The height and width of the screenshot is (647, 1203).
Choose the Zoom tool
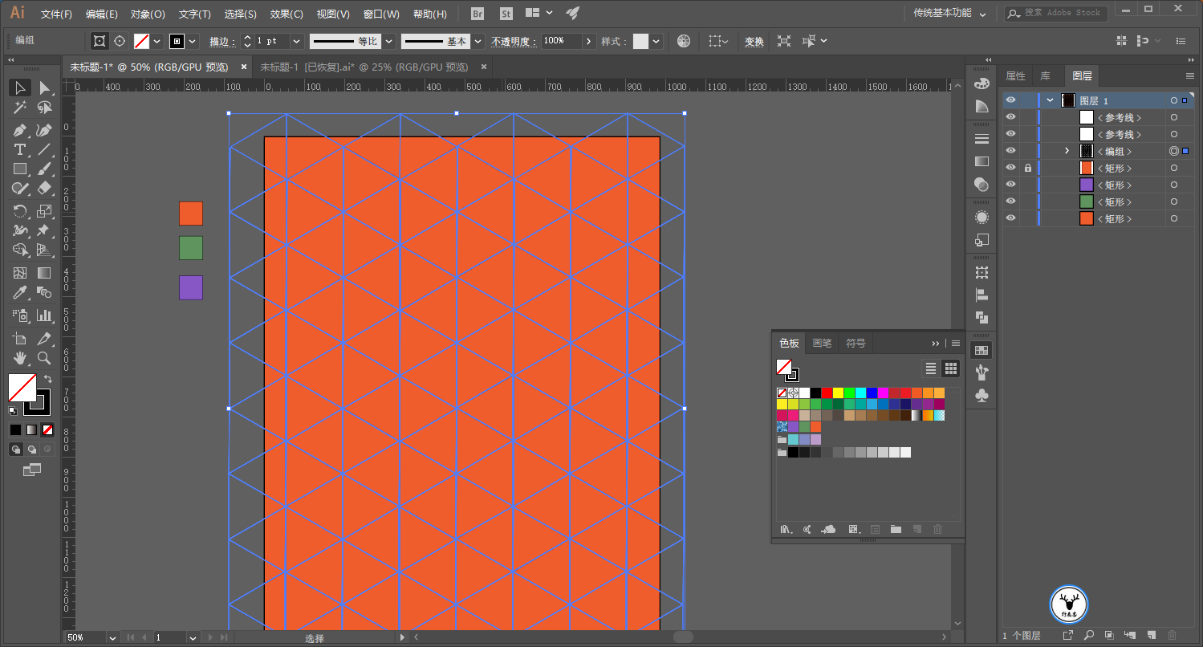(44, 358)
